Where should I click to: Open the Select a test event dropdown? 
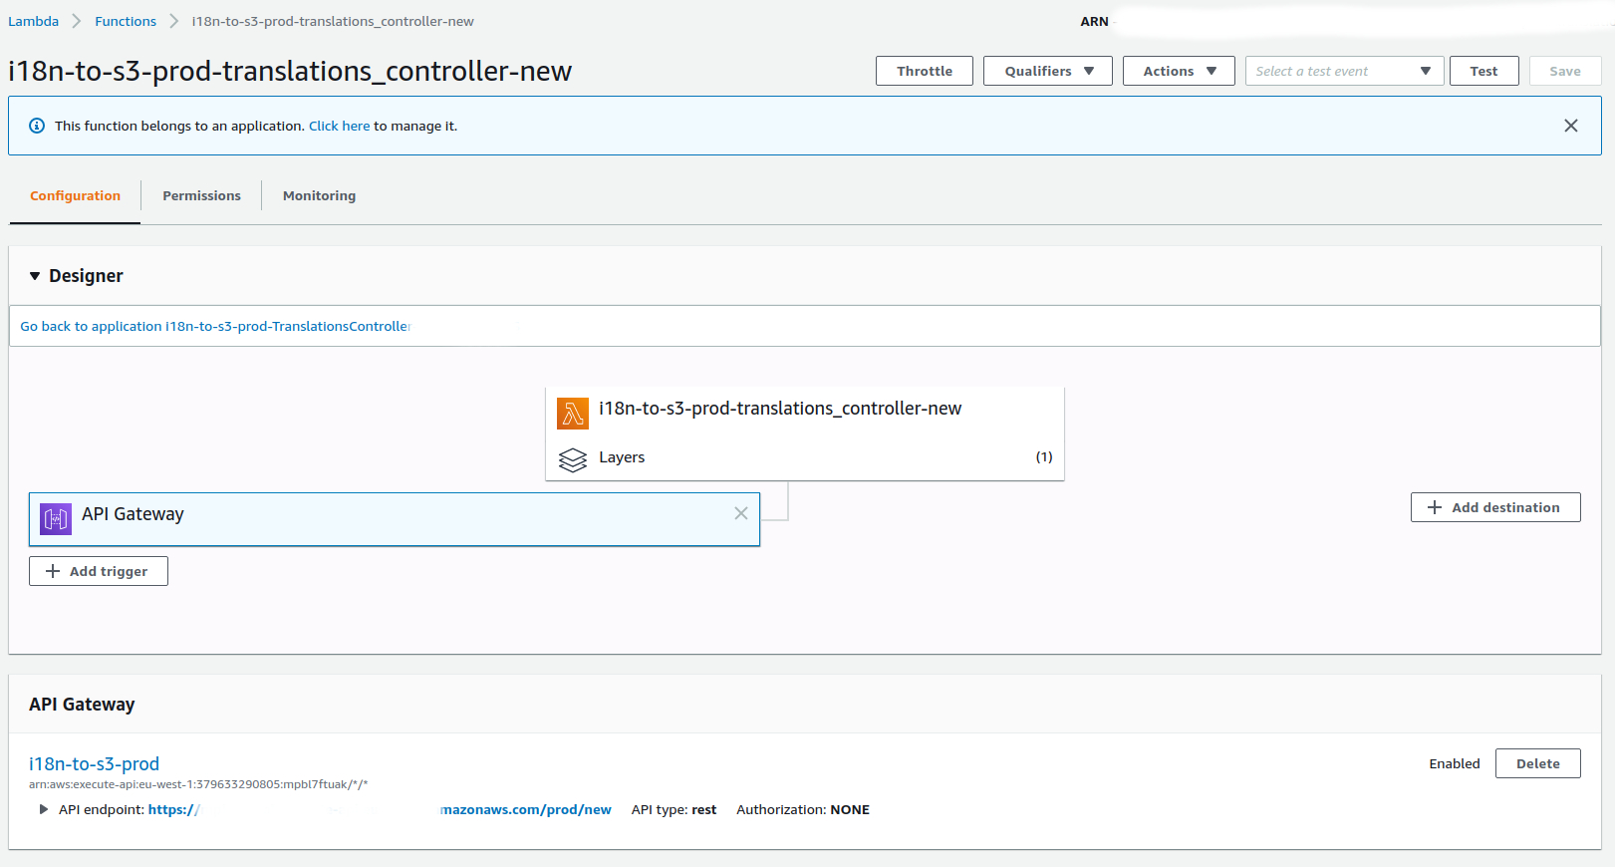pos(1344,71)
